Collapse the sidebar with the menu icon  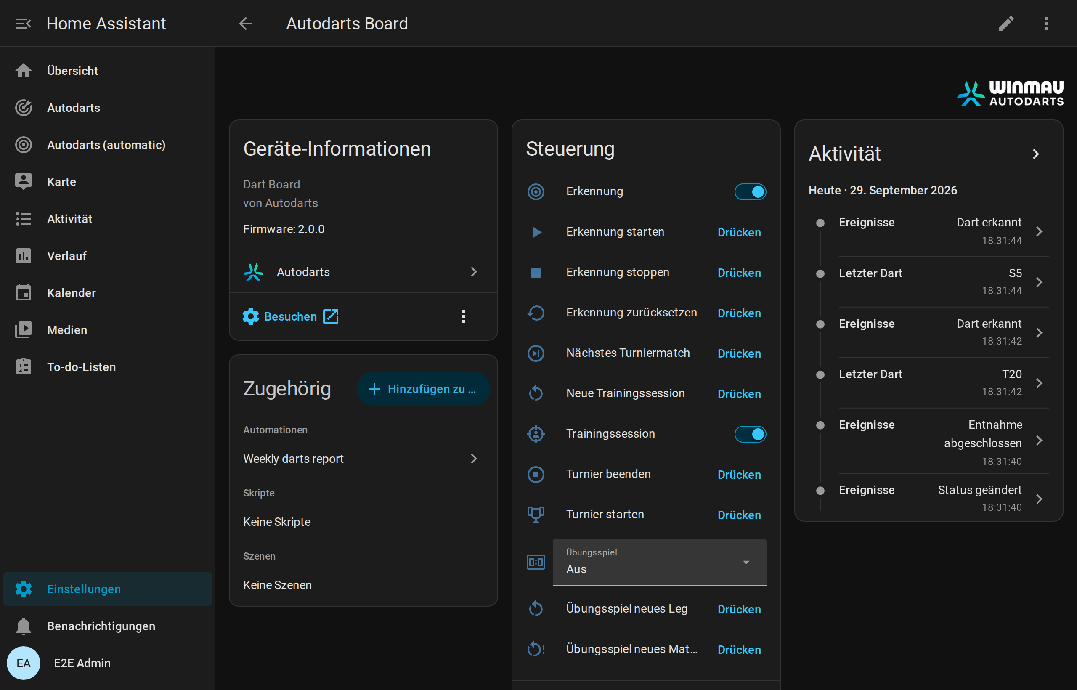click(x=23, y=23)
